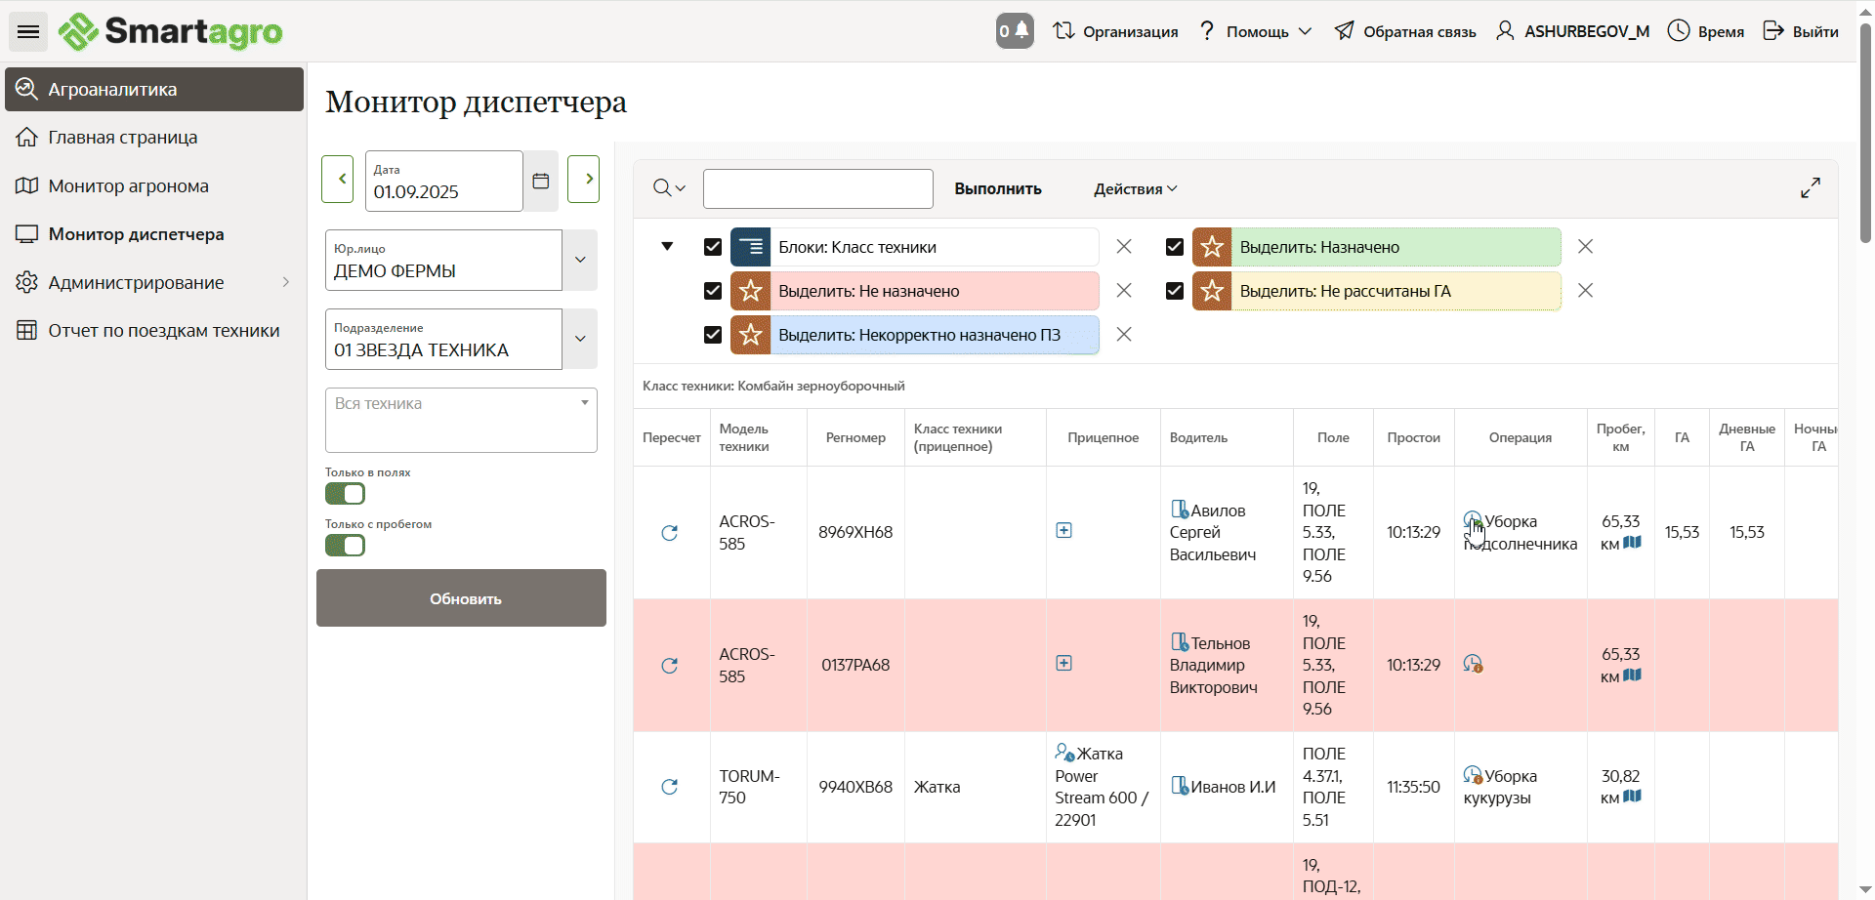This screenshot has height=900, width=1875.
Task: Click recalculate icon for ACROS-585 8969XH68
Action: click(670, 533)
